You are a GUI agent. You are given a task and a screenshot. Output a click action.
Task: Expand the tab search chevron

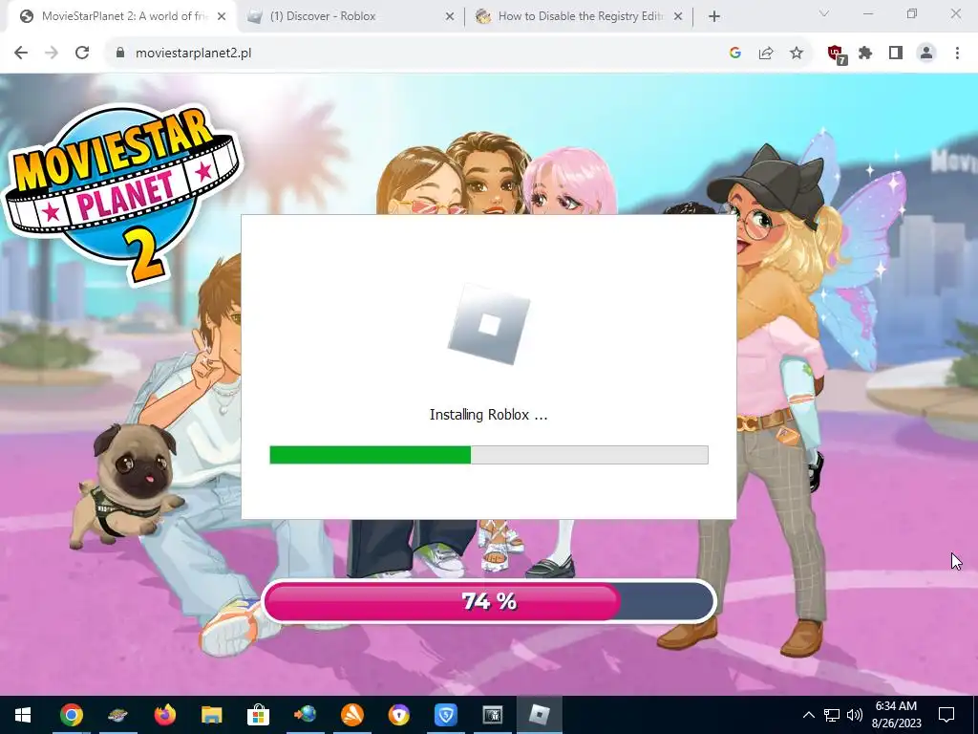pyautogui.click(x=824, y=13)
